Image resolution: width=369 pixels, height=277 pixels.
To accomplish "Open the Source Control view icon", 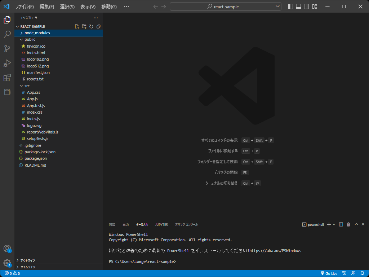I will coord(7,49).
